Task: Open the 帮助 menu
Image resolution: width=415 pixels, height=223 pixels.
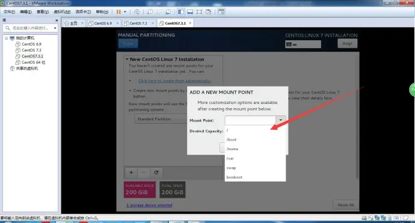Action: [x=102, y=12]
